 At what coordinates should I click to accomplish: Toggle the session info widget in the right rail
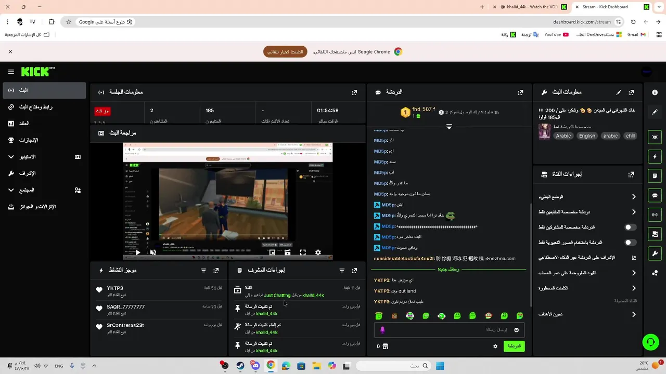coord(655,215)
